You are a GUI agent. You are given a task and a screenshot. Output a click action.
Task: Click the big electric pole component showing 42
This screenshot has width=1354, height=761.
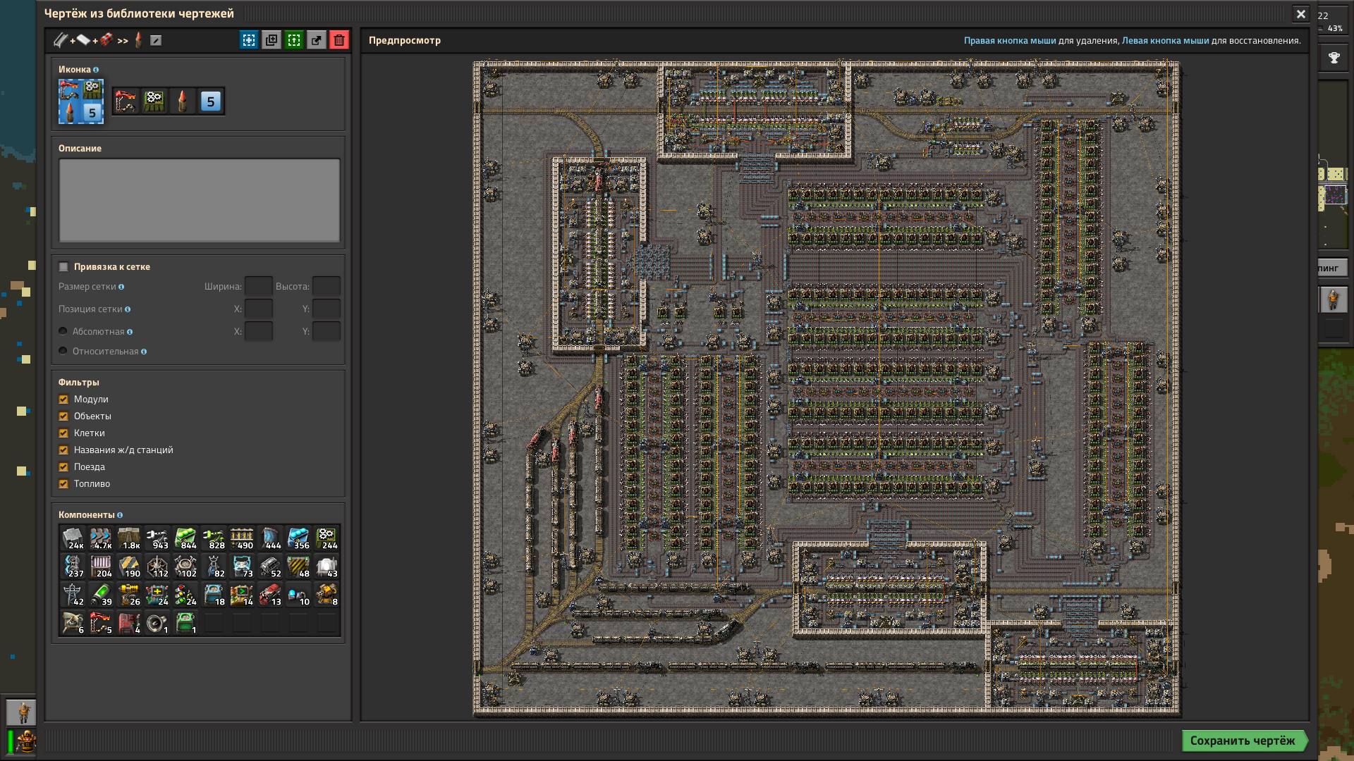(x=73, y=595)
